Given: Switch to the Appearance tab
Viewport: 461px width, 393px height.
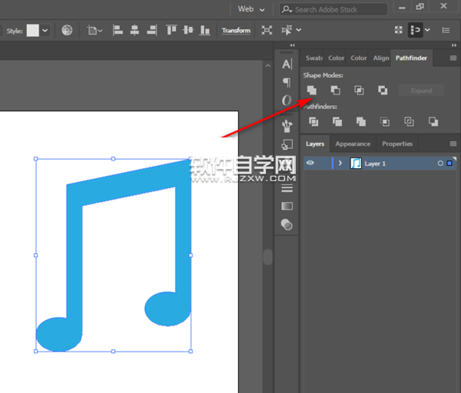Looking at the screenshot, I should click(x=353, y=144).
